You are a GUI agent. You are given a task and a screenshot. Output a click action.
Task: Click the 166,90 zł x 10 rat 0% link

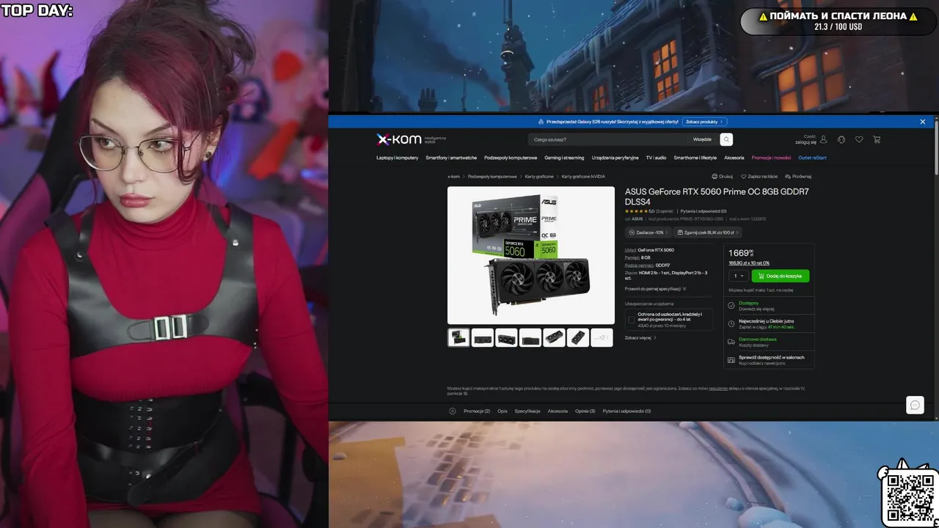click(749, 263)
